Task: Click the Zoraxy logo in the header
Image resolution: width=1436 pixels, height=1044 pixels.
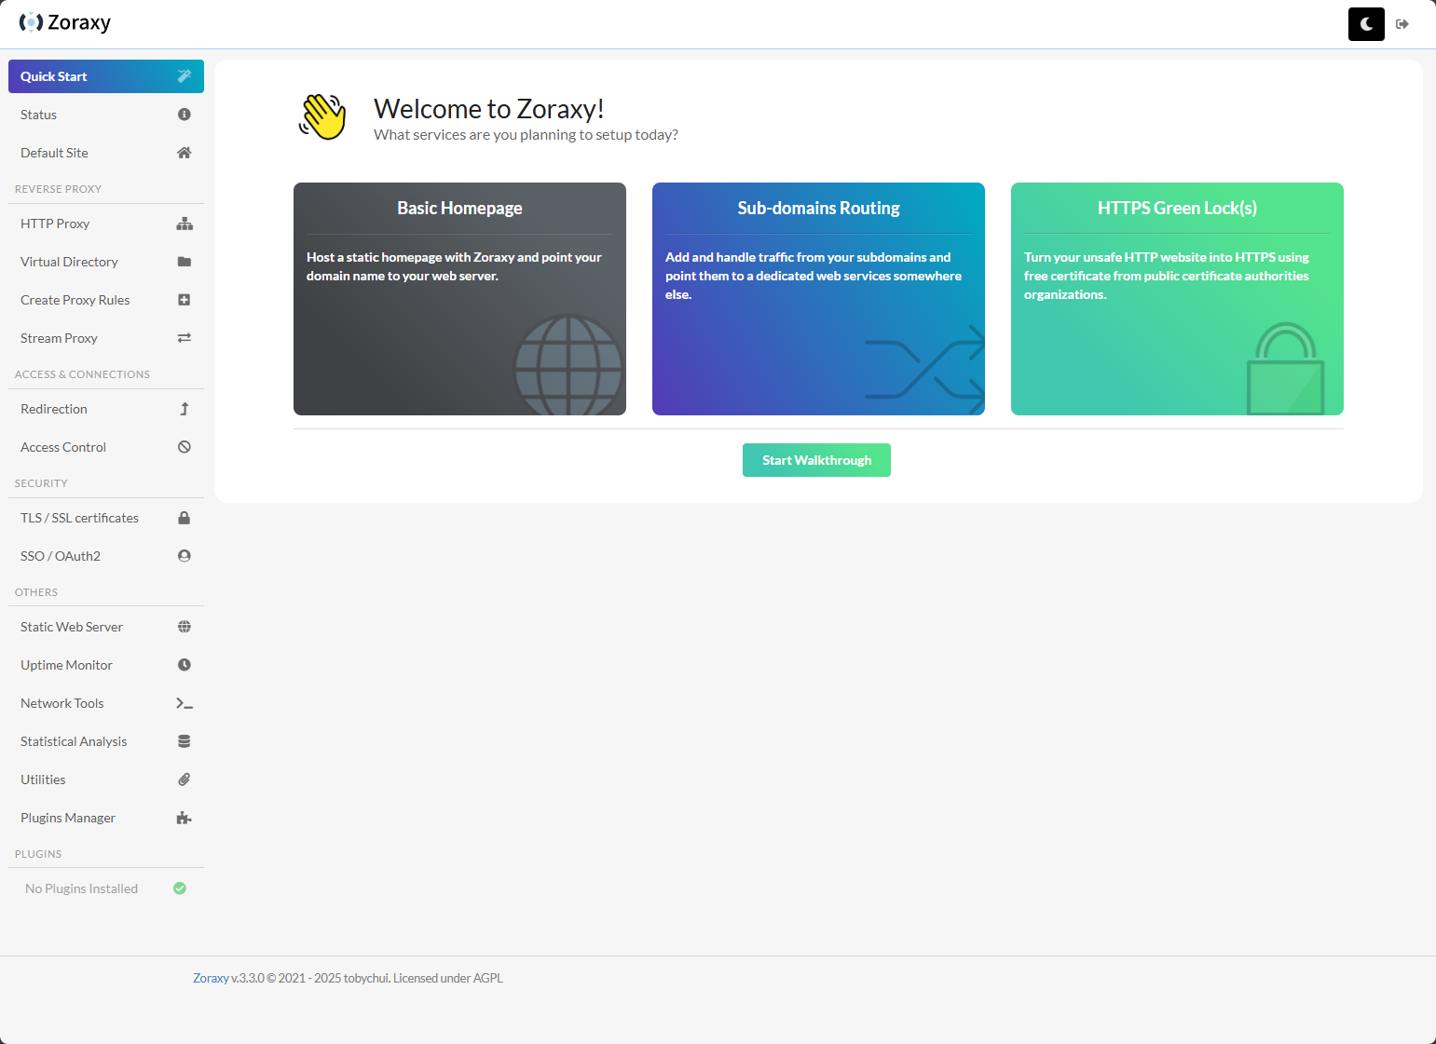Action: click(65, 22)
